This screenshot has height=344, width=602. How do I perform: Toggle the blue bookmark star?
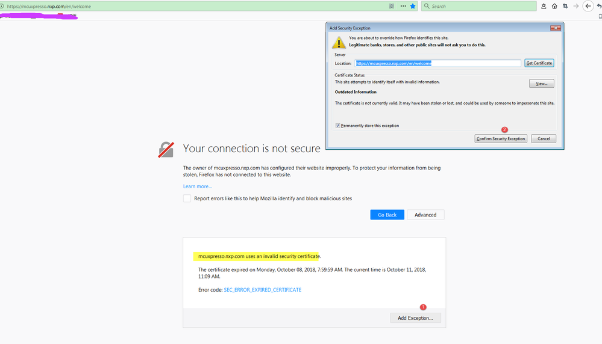(x=413, y=6)
